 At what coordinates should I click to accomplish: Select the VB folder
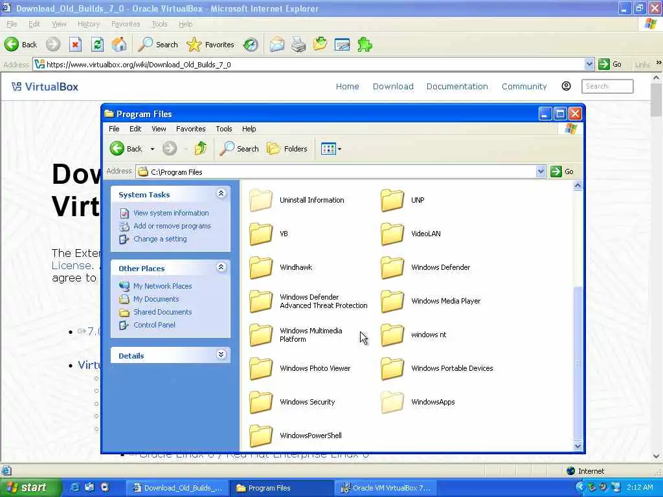[x=269, y=234]
